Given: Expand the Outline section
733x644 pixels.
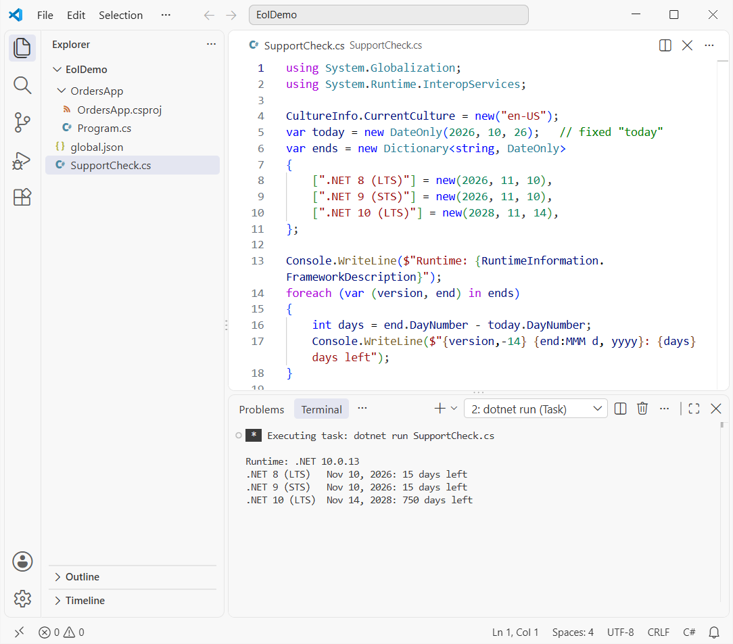Looking at the screenshot, I should 133,576.
